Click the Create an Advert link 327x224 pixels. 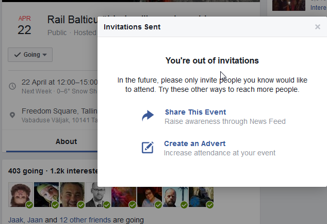coord(194,143)
